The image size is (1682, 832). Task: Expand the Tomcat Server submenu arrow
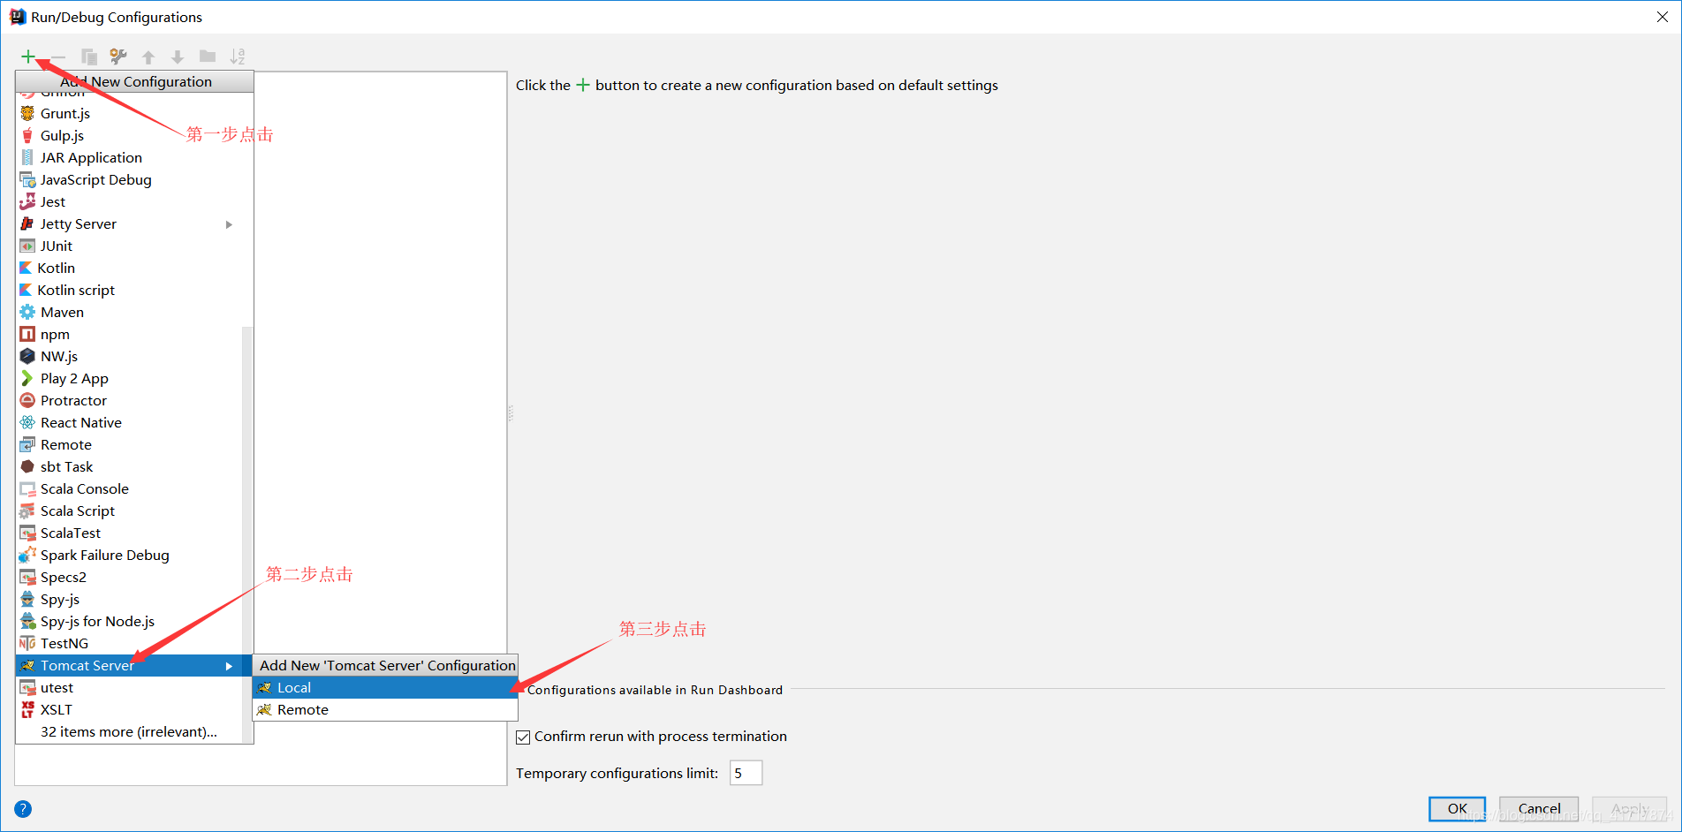(229, 666)
